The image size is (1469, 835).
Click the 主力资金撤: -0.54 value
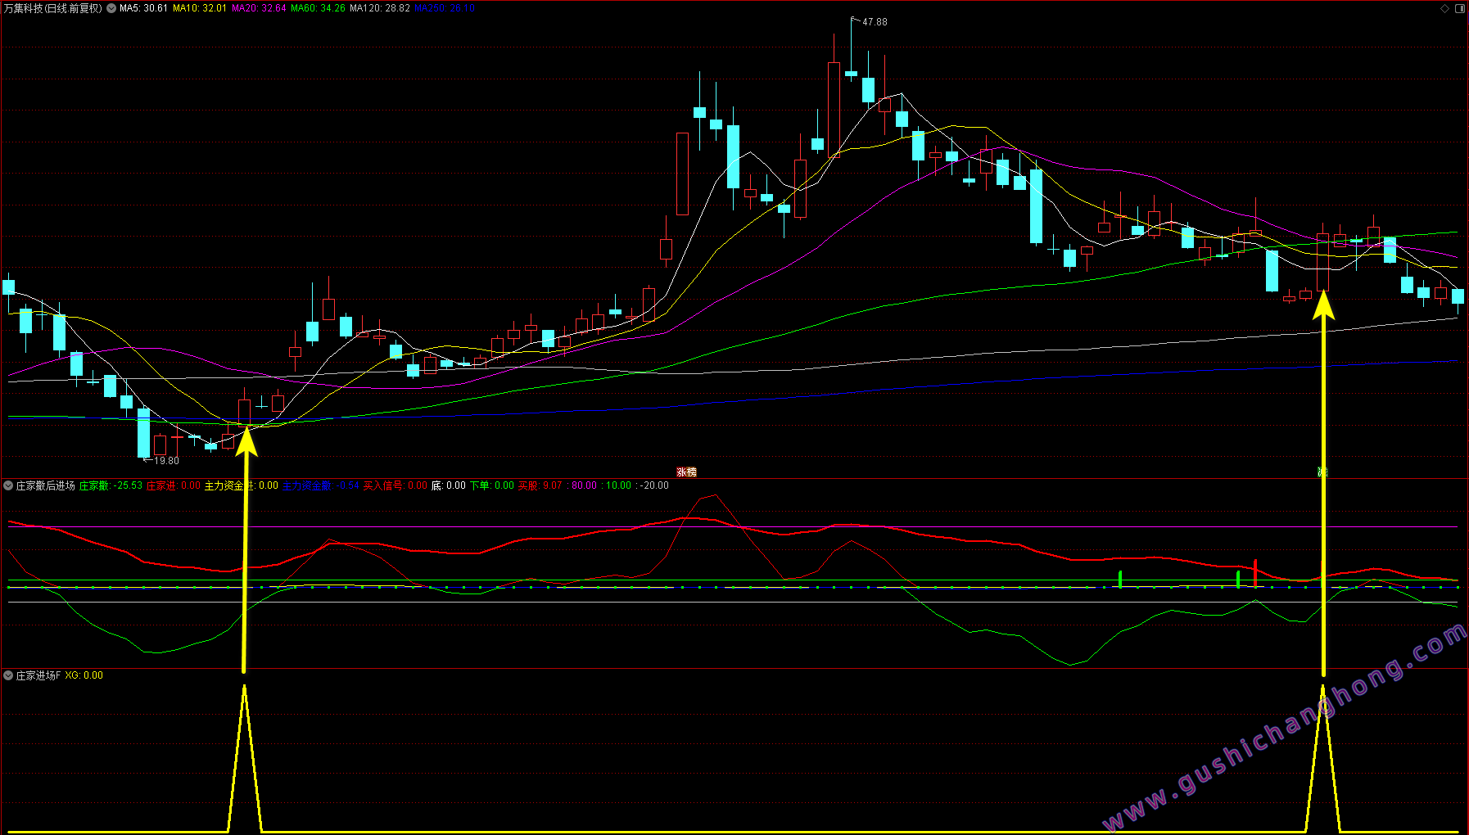coord(321,485)
